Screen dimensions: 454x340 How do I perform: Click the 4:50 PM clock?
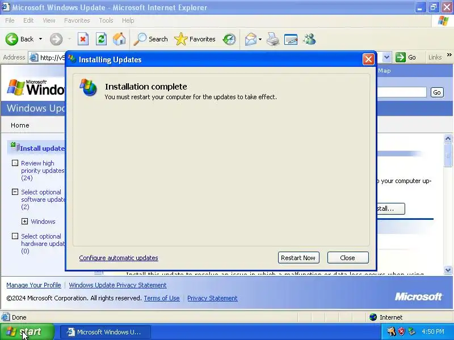pyautogui.click(x=433, y=331)
